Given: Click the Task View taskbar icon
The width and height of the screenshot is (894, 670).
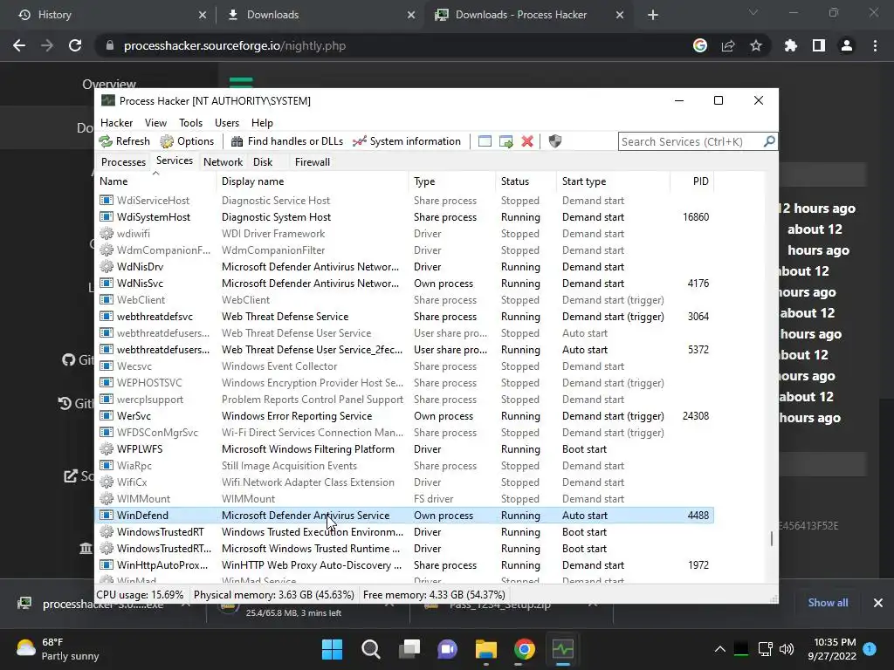Looking at the screenshot, I should (x=409, y=649).
